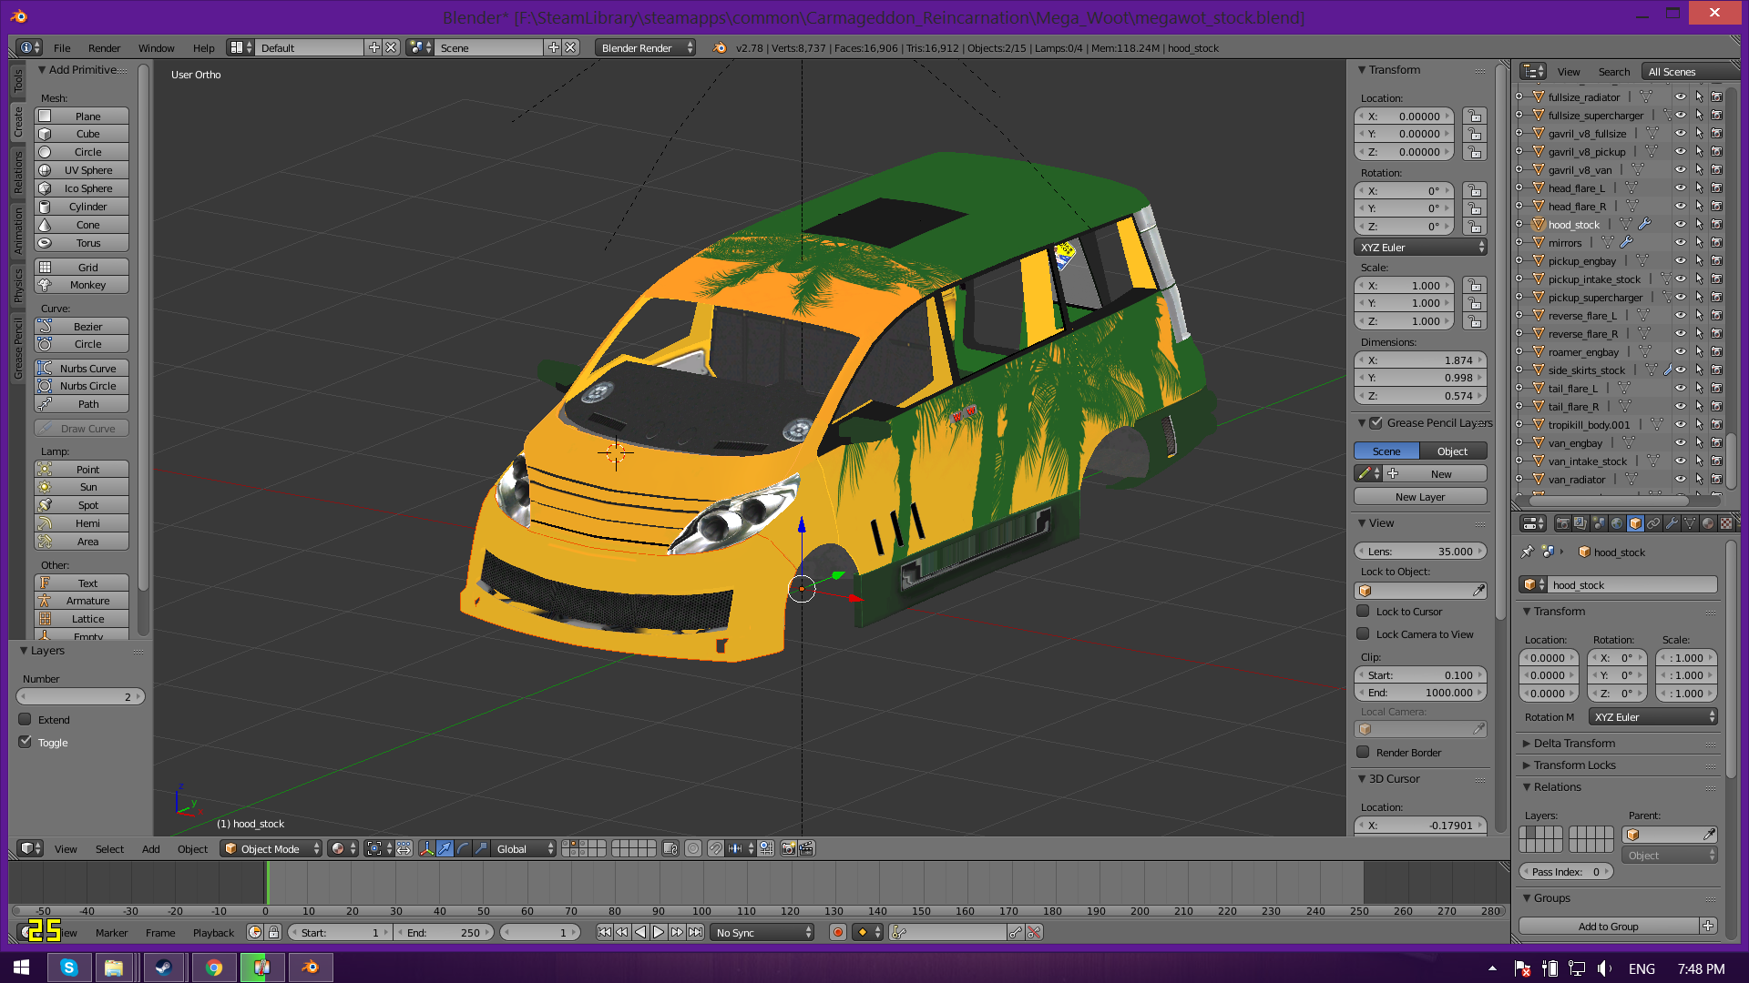This screenshot has width=1749, height=983.
Task: Open the Object Data tab (triangle icon)
Action: 1690,523
